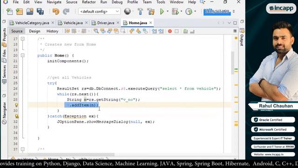Click the Save All icon
The image size is (298, 168).
[40, 12]
